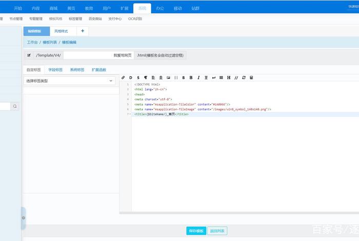The width and height of the screenshot is (359, 241).
Task: Click the search magnifier in left sidebar
Action: click(x=15, y=106)
